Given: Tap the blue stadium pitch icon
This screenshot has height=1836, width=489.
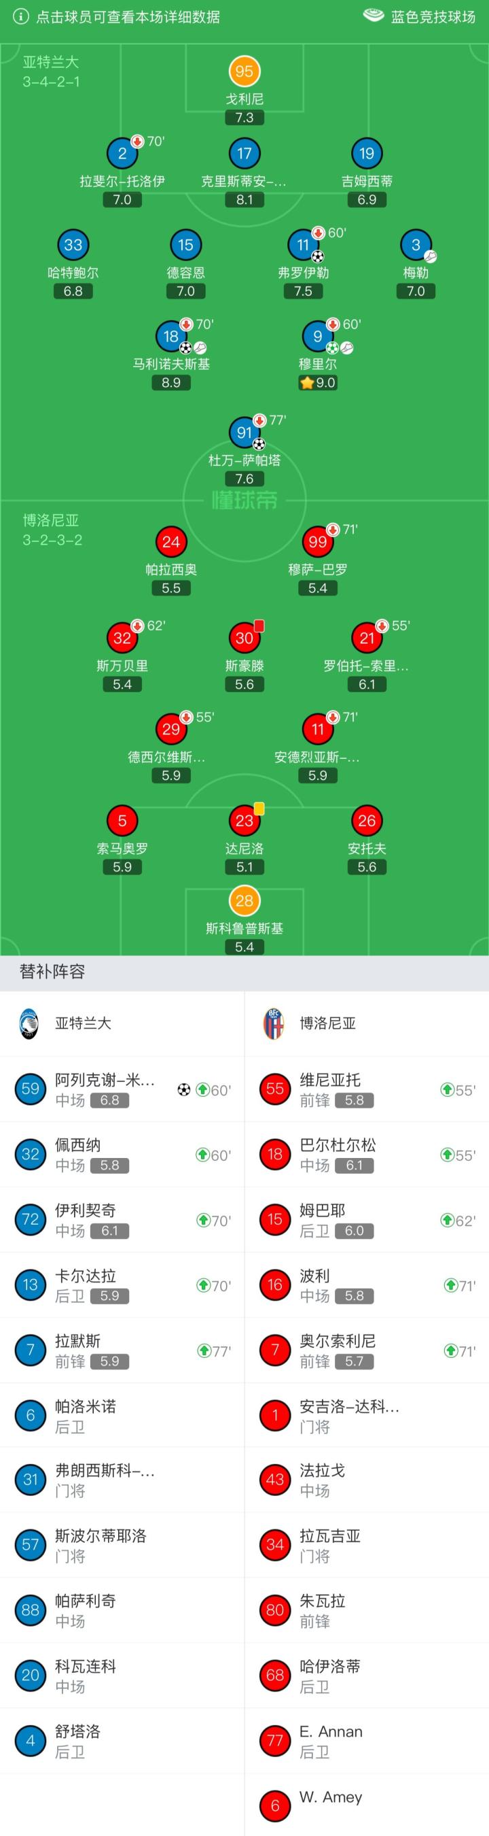Looking at the screenshot, I should tap(373, 16).
